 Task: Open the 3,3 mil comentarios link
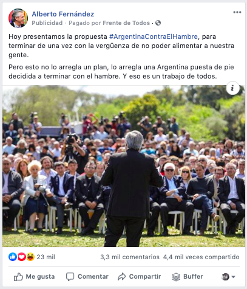click(x=130, y=257)
